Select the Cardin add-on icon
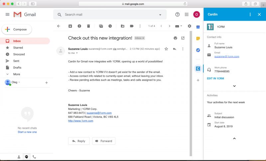Image resolution: width=266 pixels, height=161 pixels. [x=198, y=69]
